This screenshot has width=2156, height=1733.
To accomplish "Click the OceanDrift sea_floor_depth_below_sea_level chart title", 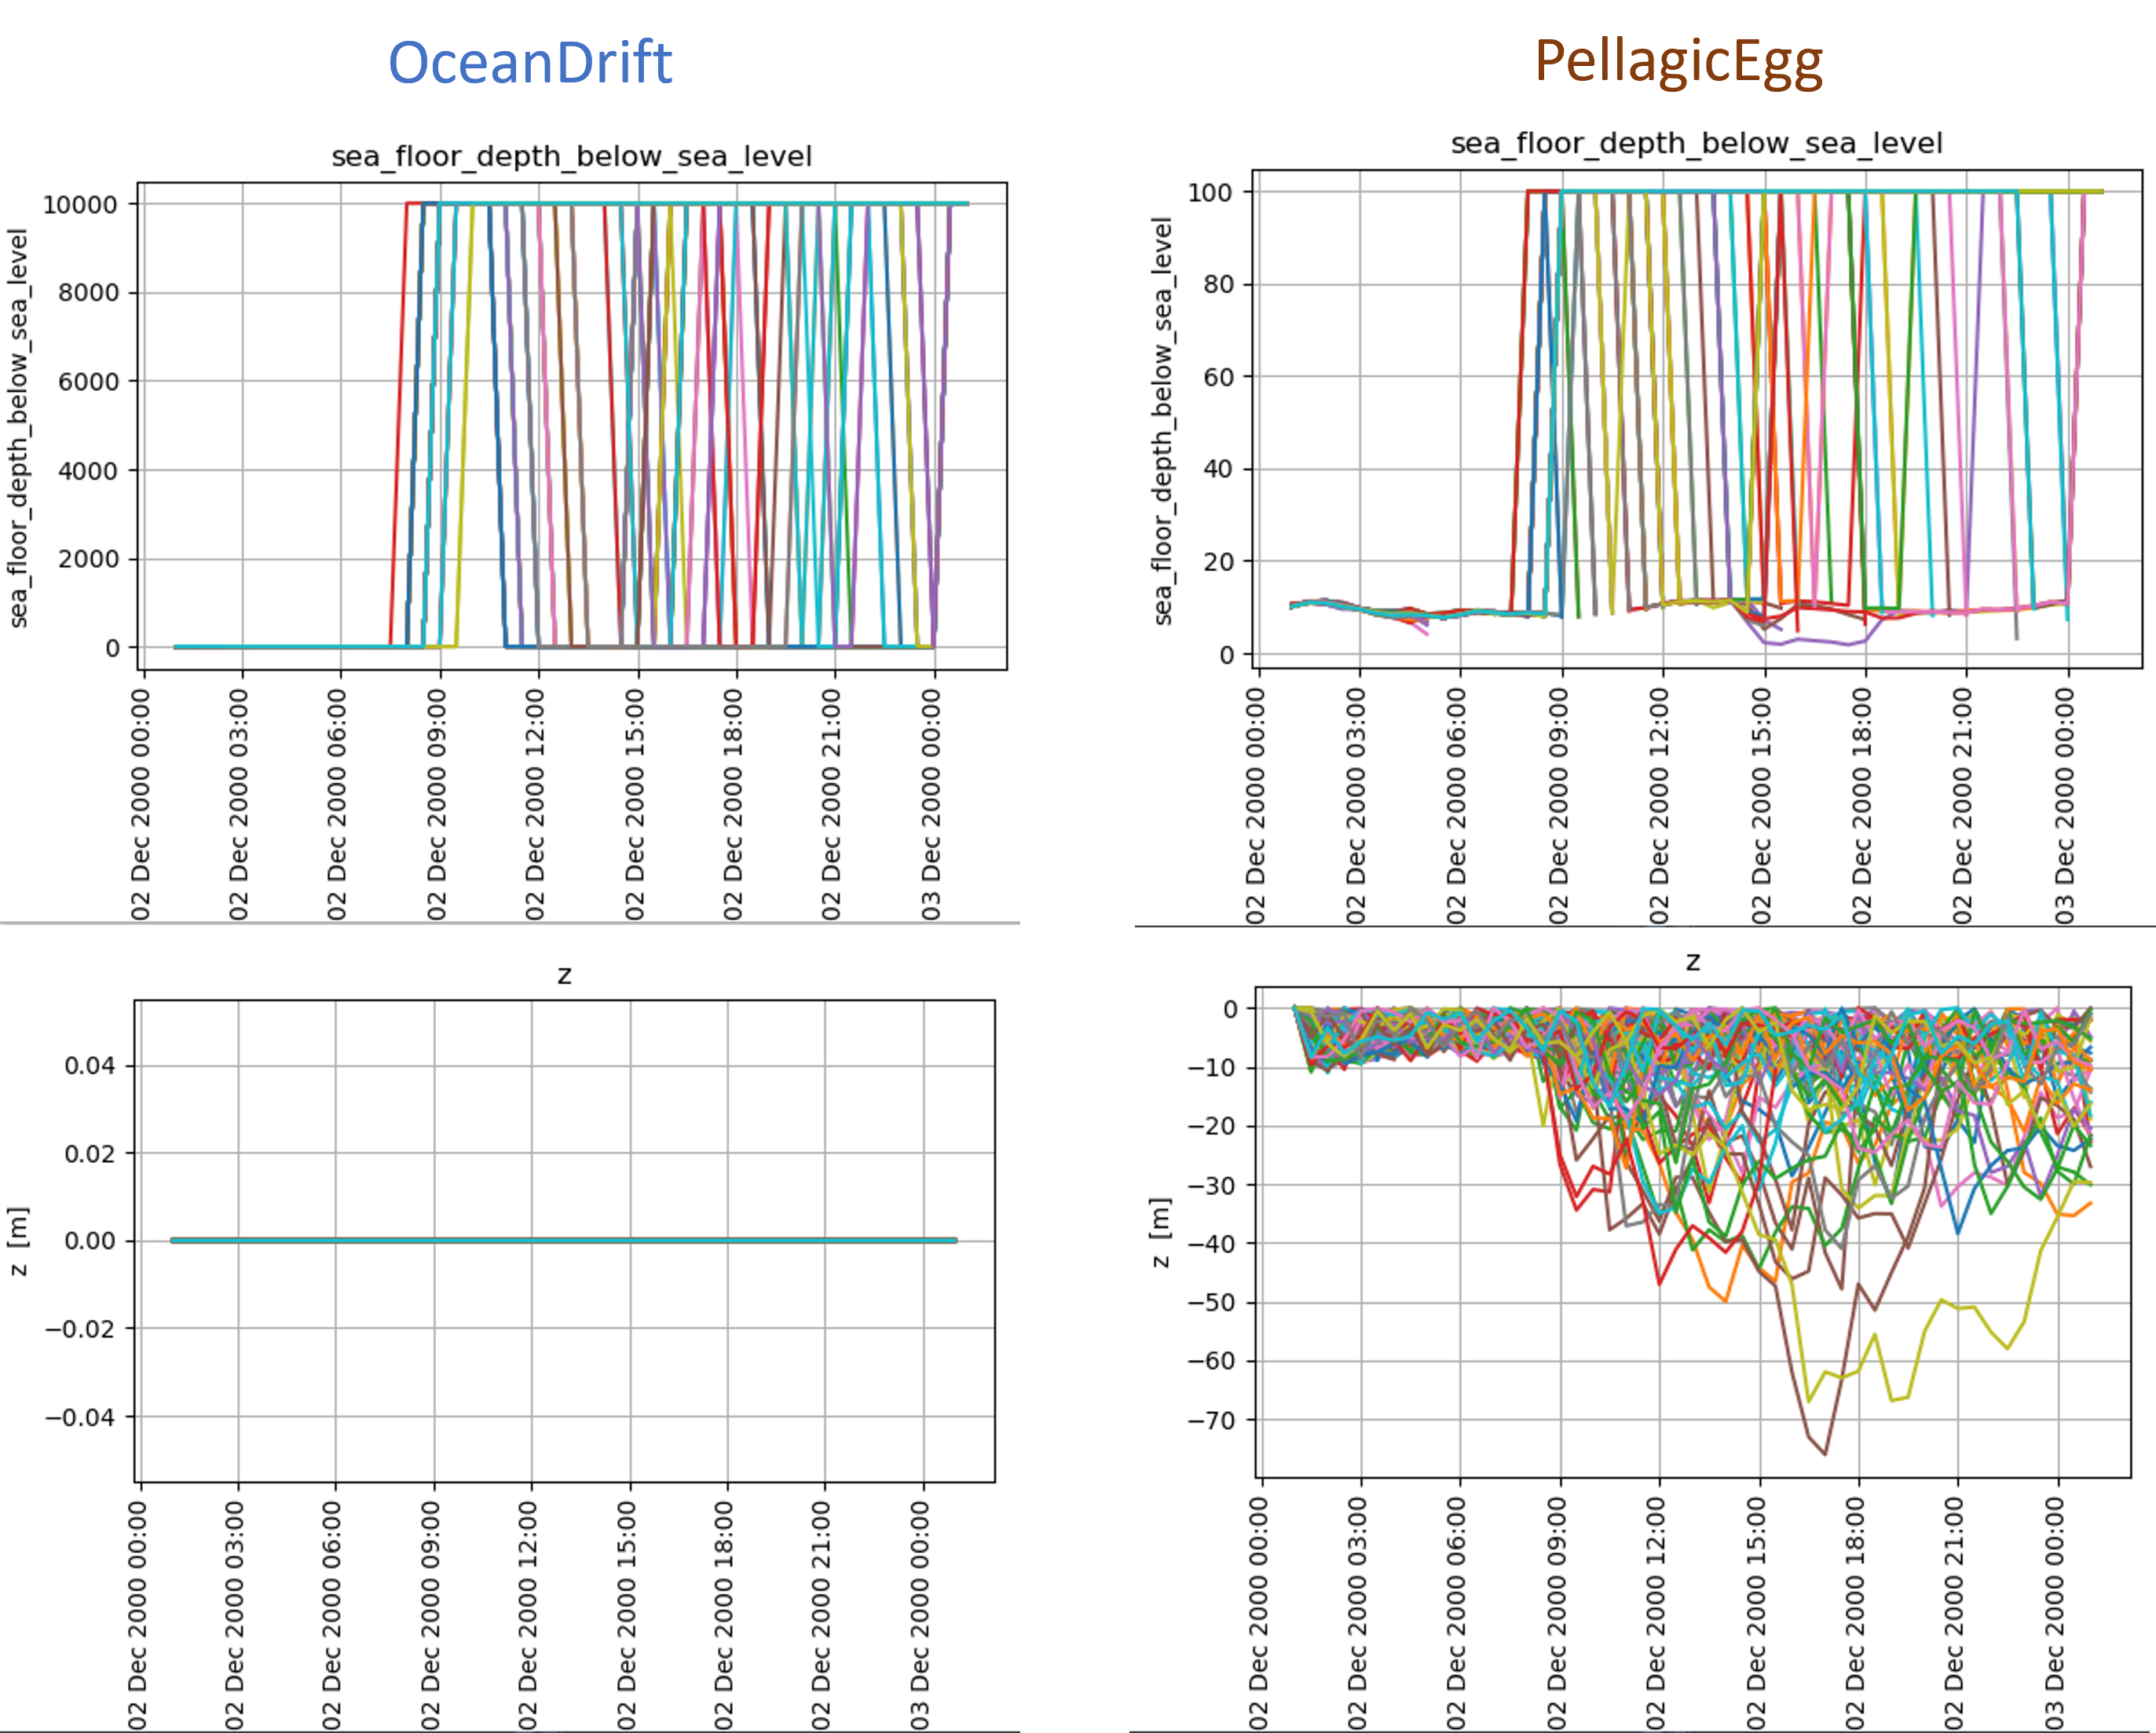I will tap(571, 157).
